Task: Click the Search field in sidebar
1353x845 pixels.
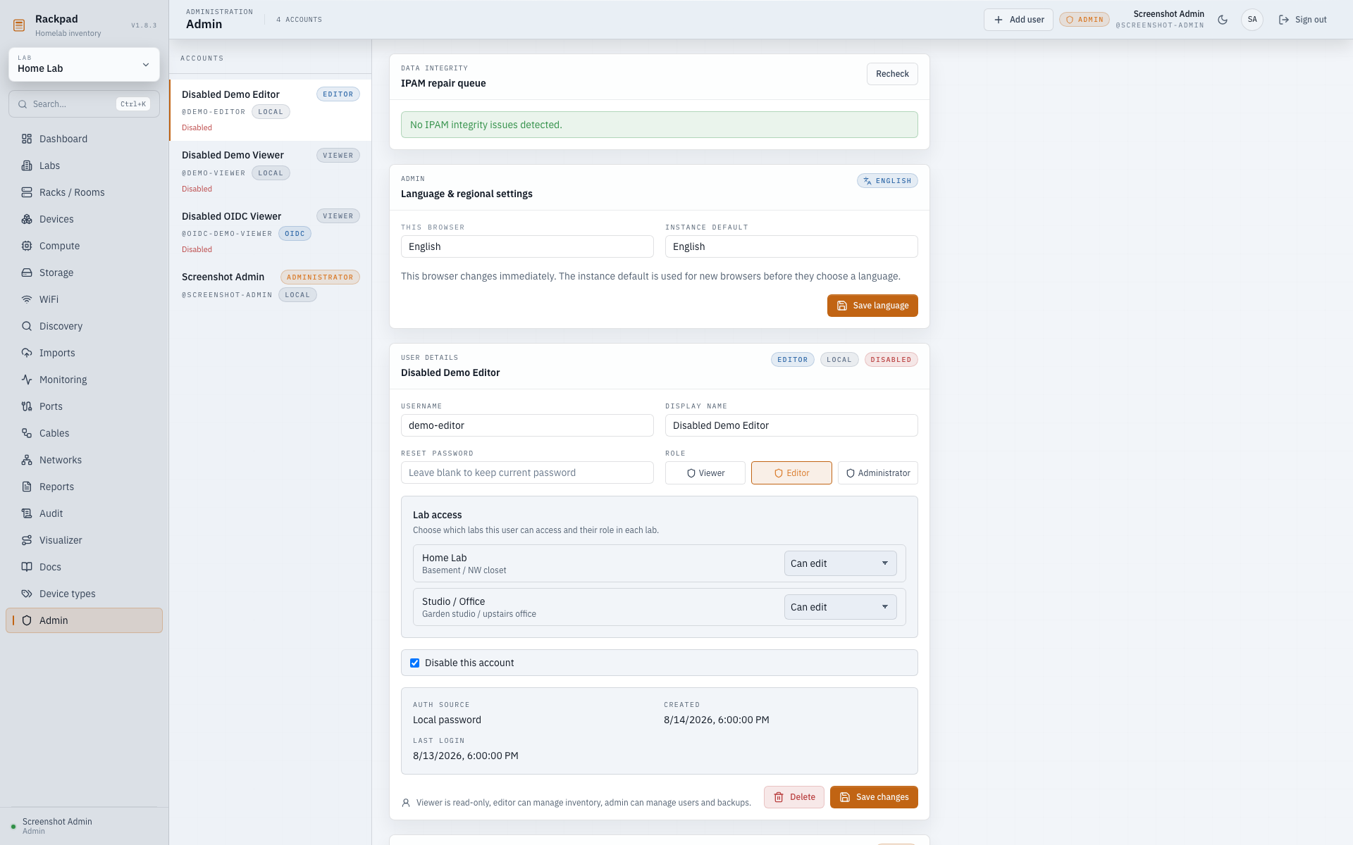Action: coord(84,104)
